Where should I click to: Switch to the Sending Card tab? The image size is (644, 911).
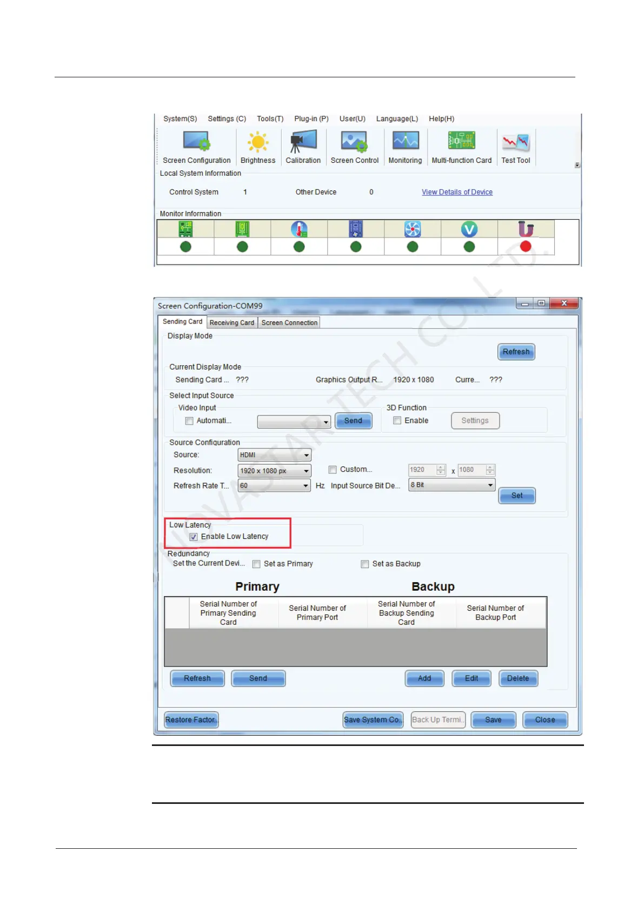[182, 322]
